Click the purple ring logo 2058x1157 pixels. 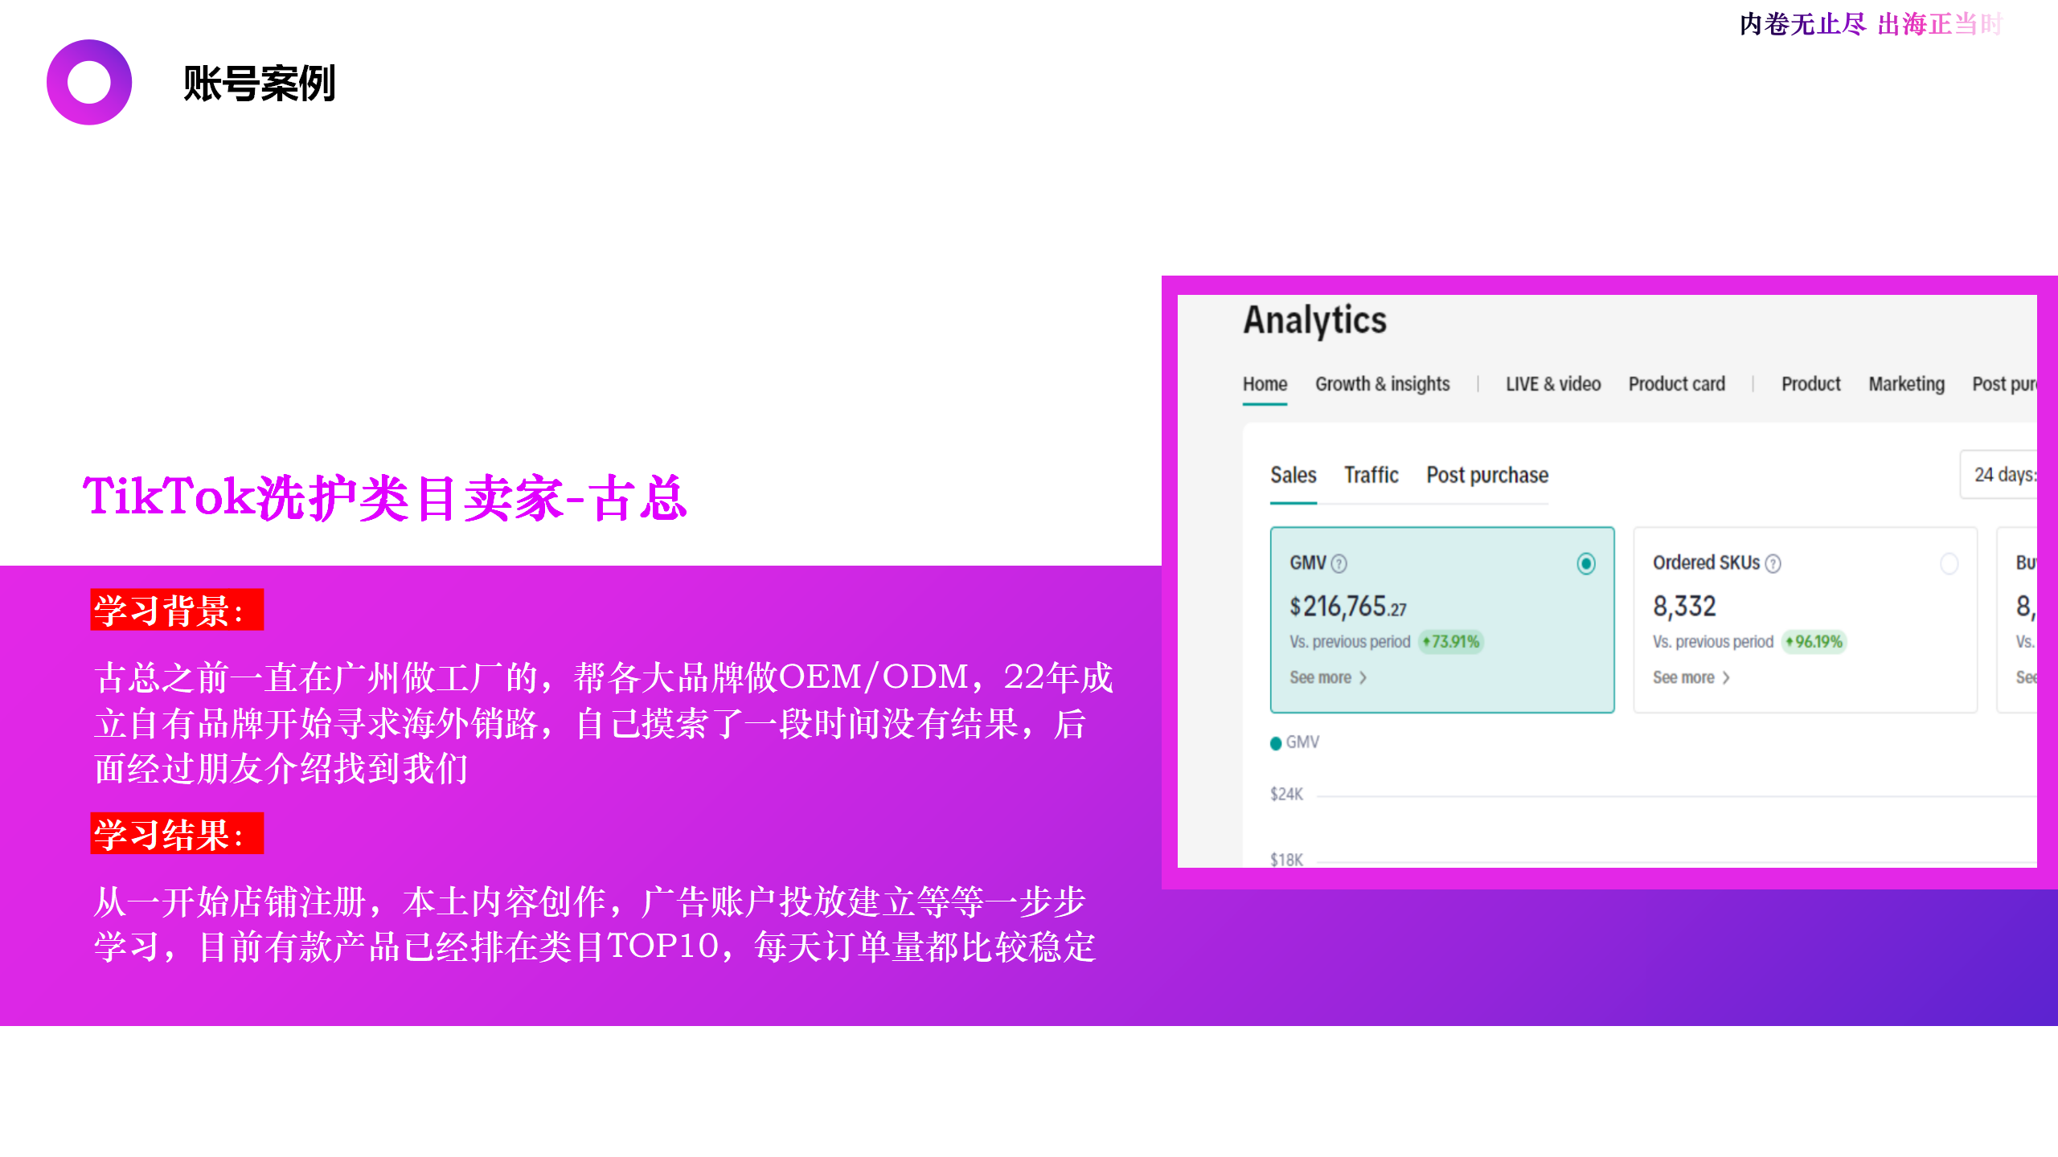pyautogui.click(x=89, y=83)
